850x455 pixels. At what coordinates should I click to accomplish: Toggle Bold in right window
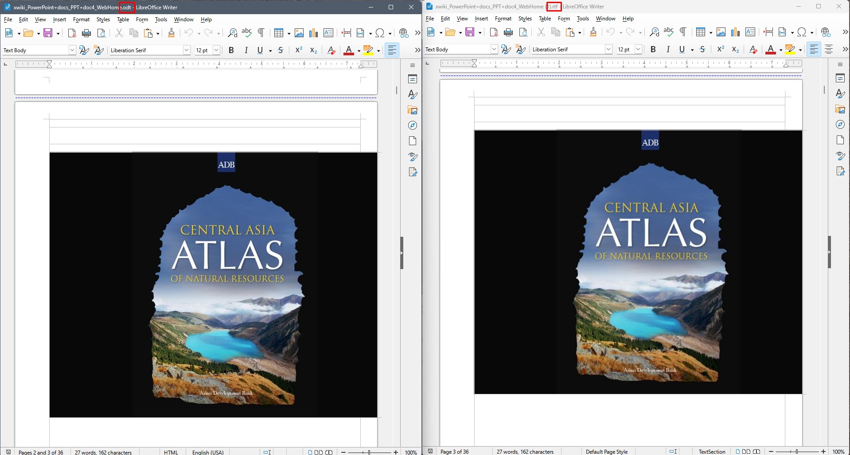click(x=653, y=50)
